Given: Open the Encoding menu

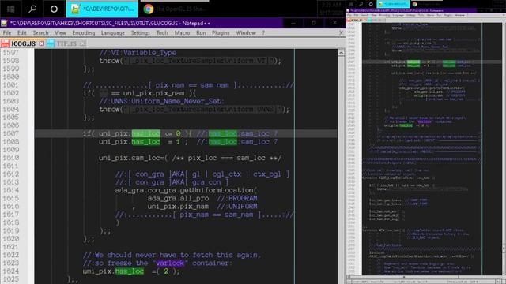Looking at the screenshot, I should (x=84, y=33).
